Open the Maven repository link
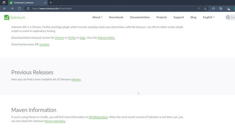235x132 pixels. pyautogui.click(x=55, y=121)
